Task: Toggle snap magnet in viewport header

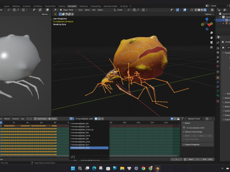Action: [x=134, y=10]
